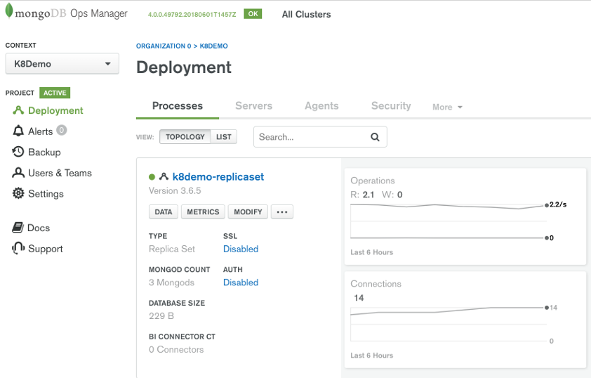The image size is (591, 378).
Task: Click the MongoDB leaf logo
Action: click(x=9, y=11)
